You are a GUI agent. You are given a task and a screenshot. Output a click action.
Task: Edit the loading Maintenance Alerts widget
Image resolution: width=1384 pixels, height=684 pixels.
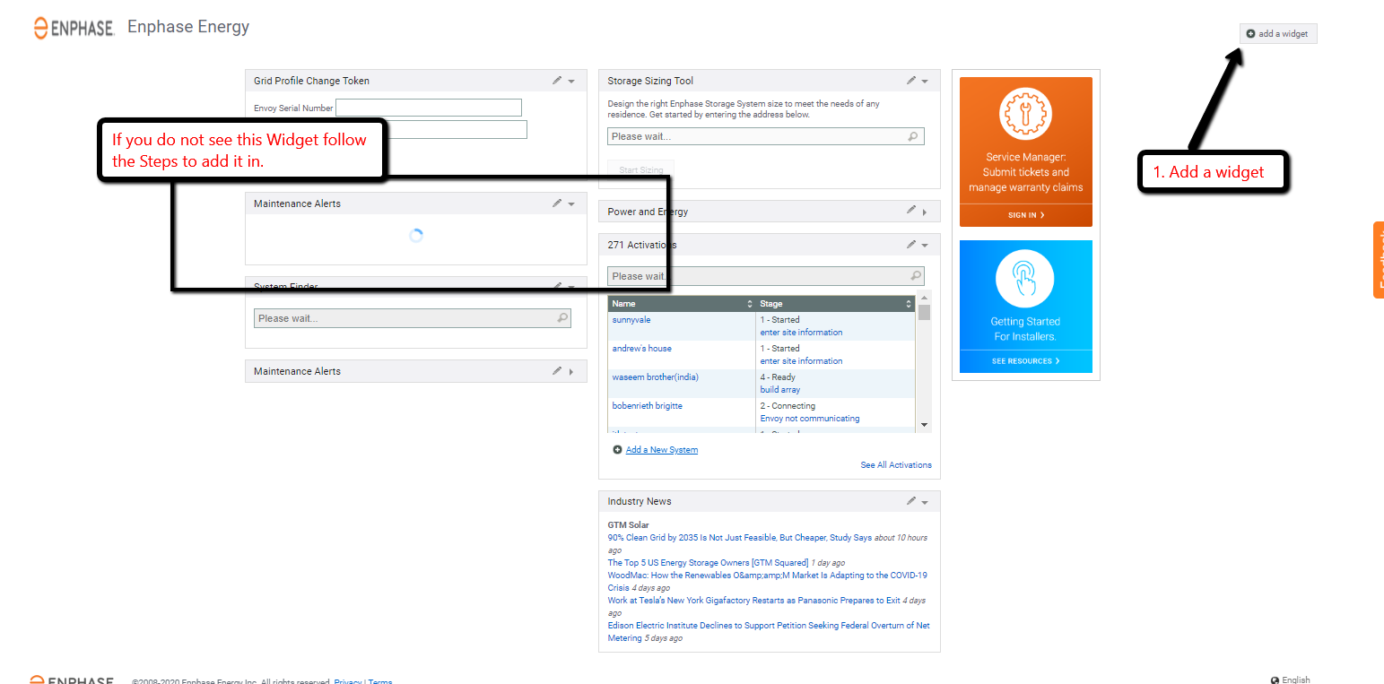(x=557, y=203)
